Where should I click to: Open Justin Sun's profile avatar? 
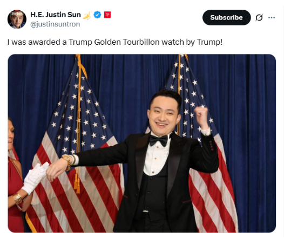(17, 19)
